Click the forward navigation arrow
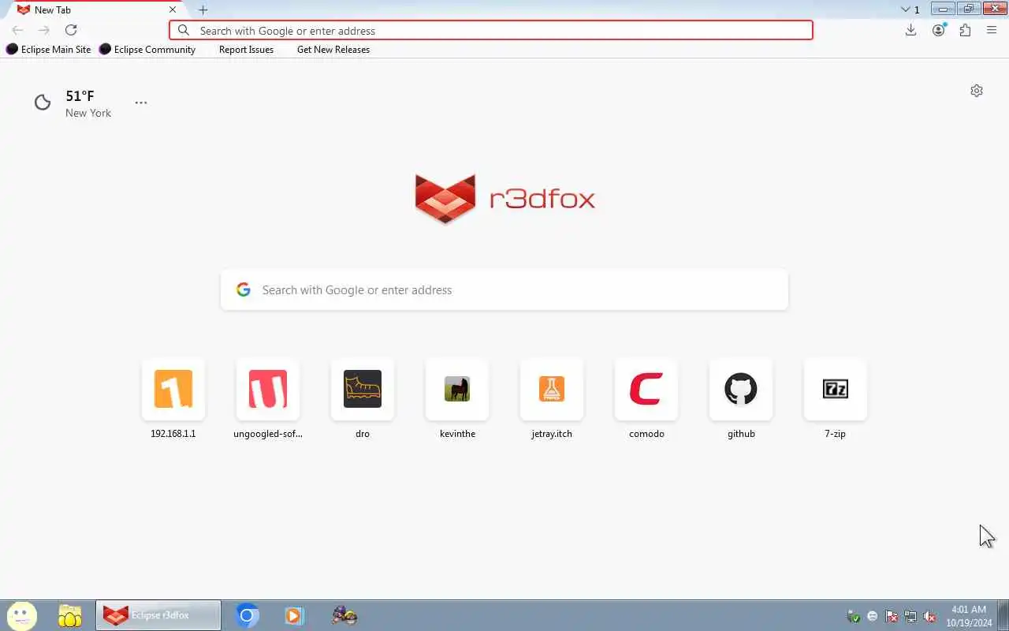Image resolution: width=1009 pixels, height=631 pixels. tap(44, 30)
